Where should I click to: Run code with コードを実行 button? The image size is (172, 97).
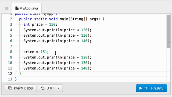pos(151,88)
